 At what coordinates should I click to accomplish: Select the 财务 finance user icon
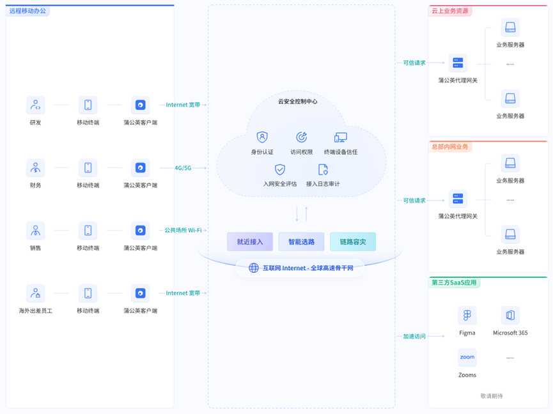pyautogui.click(x=36, y=168)
